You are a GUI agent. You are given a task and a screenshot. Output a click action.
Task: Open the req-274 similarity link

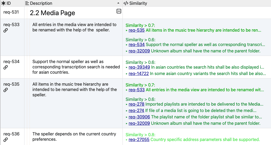click(136, 111)
